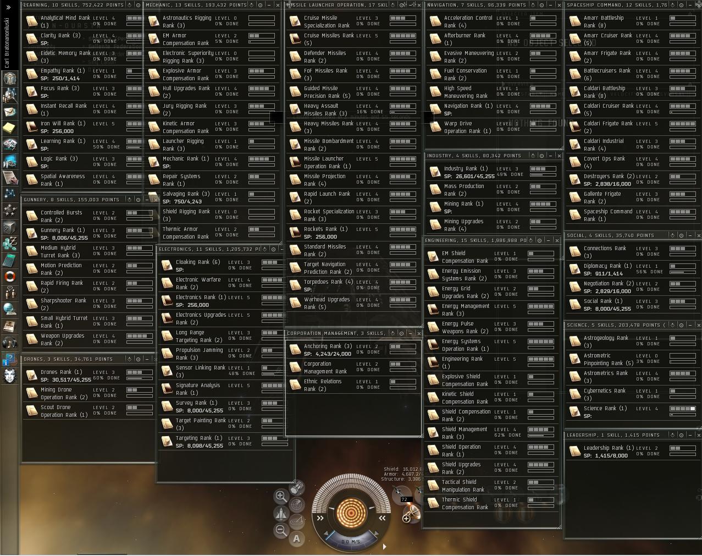Toggle pin on Drones skills window
This screenshot has width=702, height=556.
[130, 359]
